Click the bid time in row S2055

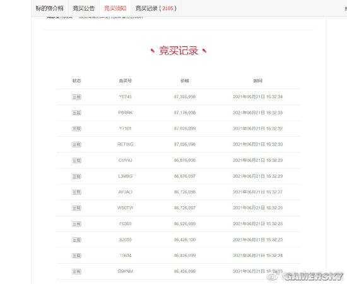258,240
